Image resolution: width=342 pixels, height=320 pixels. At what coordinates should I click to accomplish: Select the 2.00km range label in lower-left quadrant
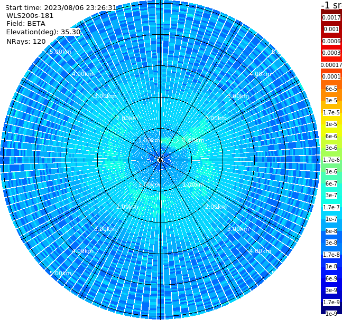(x=127, y=207)
